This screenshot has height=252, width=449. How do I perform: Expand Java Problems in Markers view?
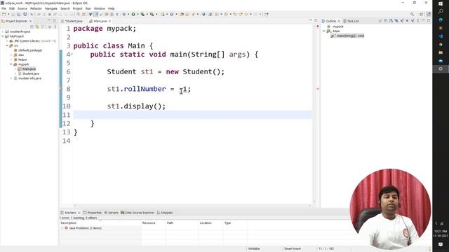coord(62,228)
